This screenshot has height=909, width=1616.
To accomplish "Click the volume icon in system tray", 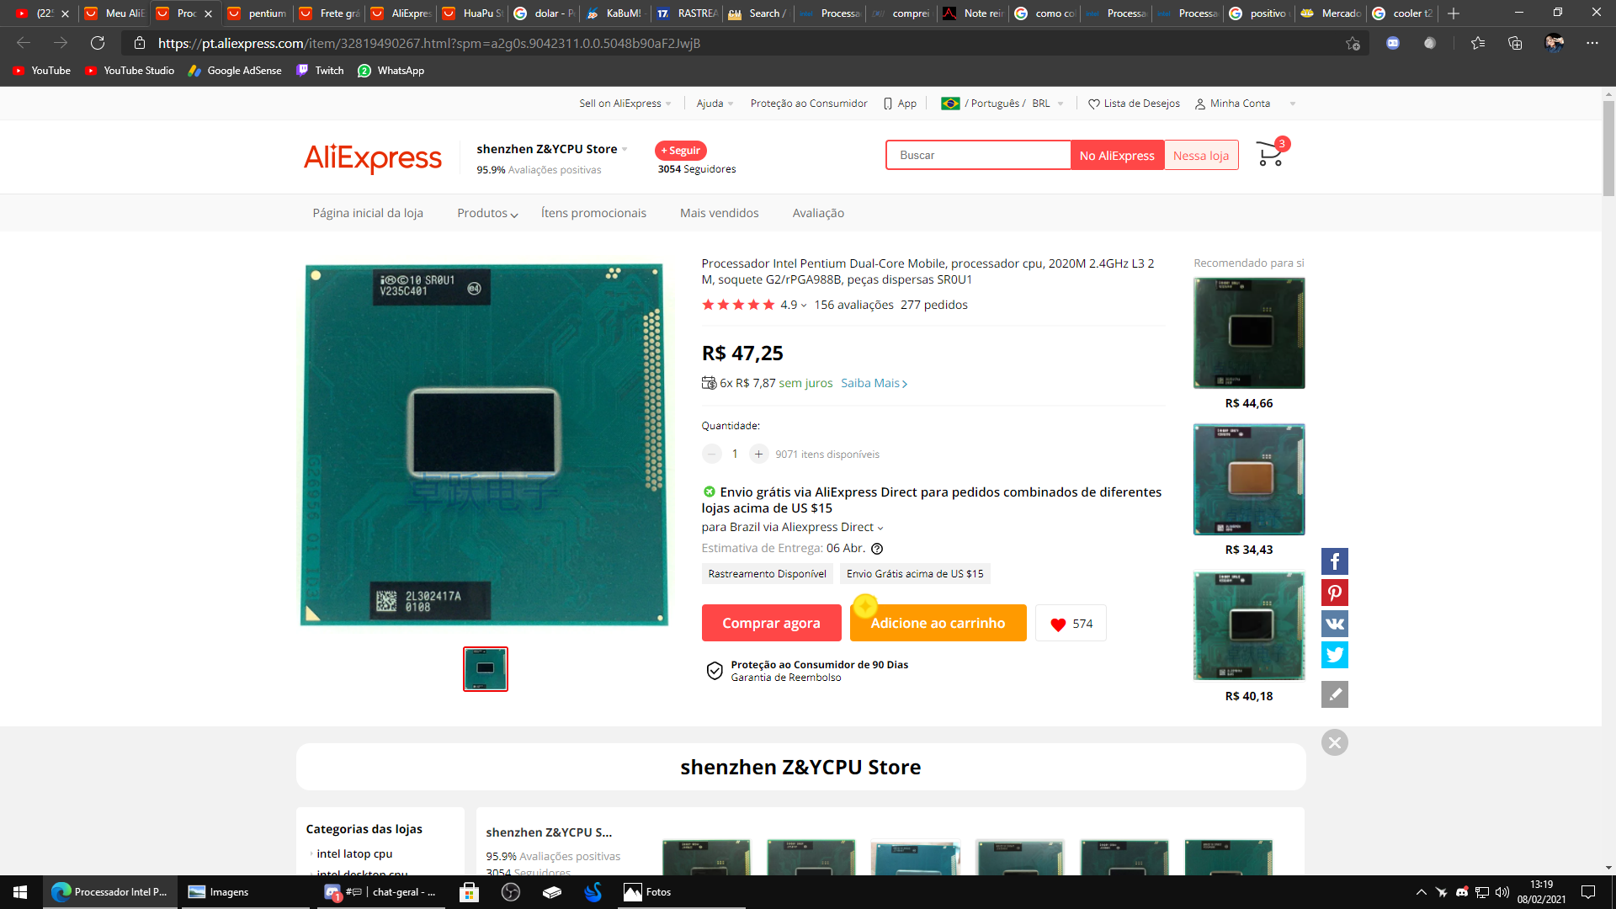I will click(1502, 892).
